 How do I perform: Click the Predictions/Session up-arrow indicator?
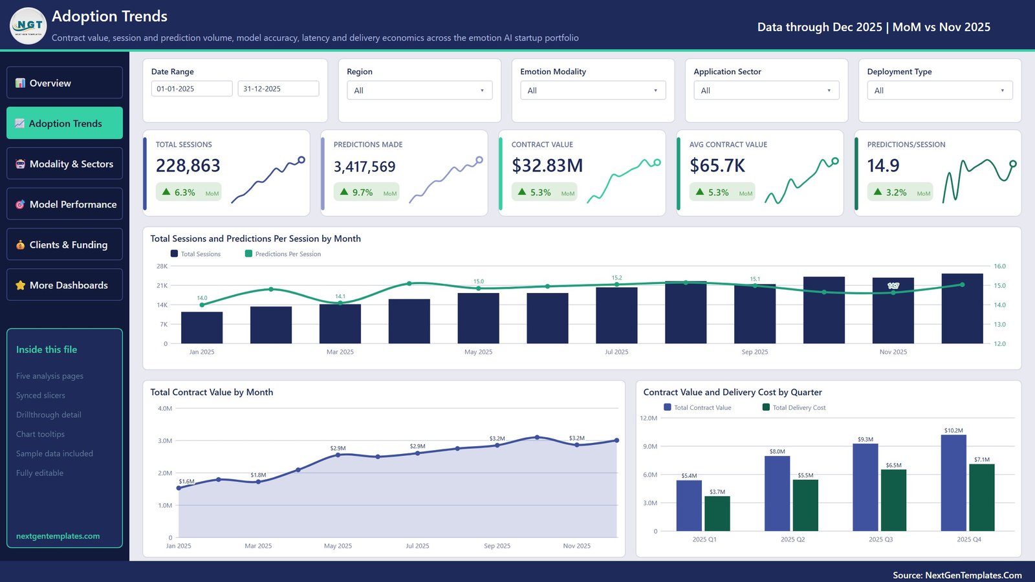(878, 192)
